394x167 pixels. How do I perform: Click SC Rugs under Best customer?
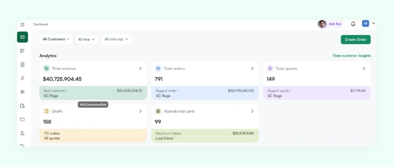point(51,96)
